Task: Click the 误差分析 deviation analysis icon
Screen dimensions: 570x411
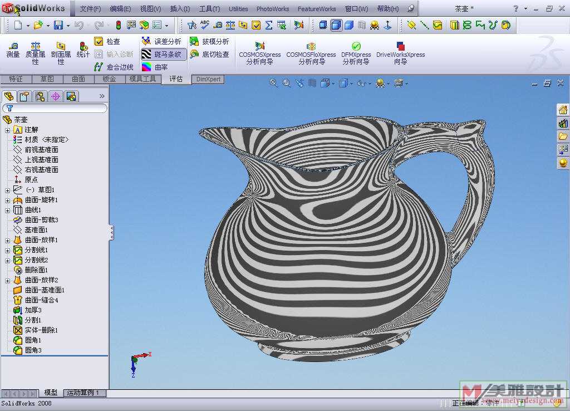Action: click(x=146, y=41)
